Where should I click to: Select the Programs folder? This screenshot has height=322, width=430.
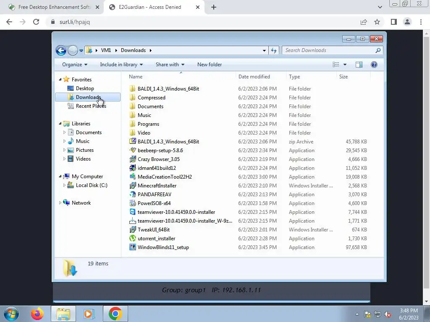pyautogui.click(x=148, y=124)
